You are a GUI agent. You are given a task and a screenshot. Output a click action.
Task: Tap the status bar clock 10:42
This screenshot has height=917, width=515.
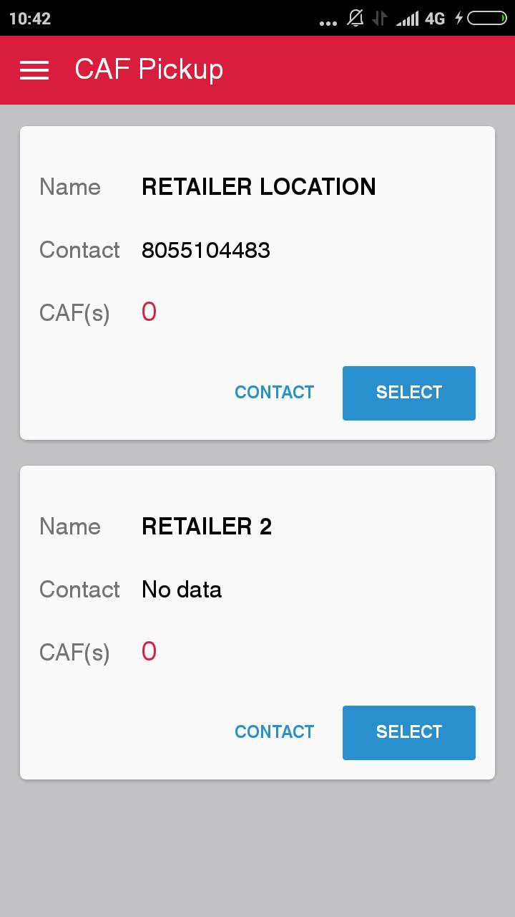tap(30, 19)
